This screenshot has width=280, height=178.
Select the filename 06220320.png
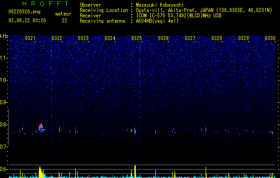tap(24, 12)
